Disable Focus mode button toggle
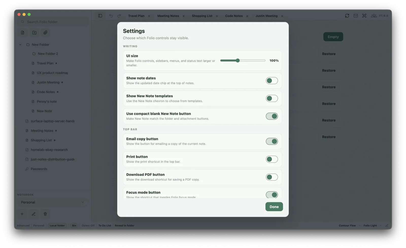The image size is (406, 248). point(272,195)
